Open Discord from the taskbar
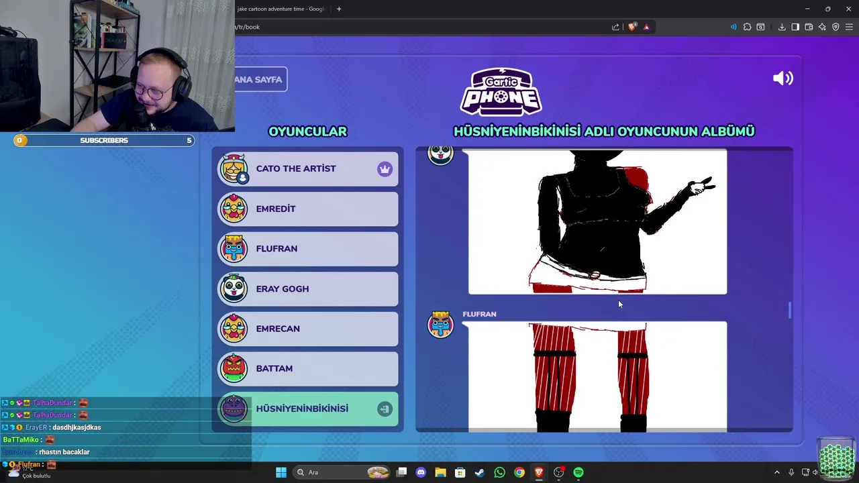859x483 pixels. [x=421, y=472]
